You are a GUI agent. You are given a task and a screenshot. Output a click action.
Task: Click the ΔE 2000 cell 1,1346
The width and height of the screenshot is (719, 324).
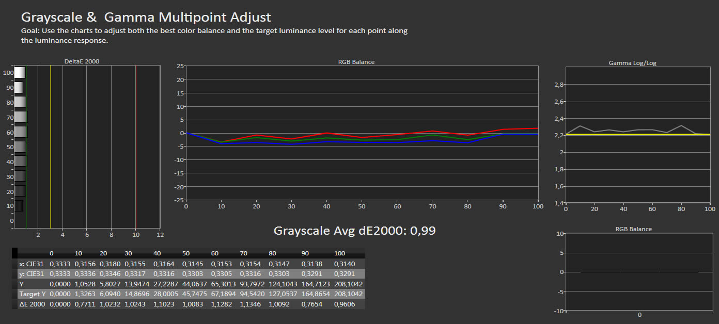click(250, 304)
